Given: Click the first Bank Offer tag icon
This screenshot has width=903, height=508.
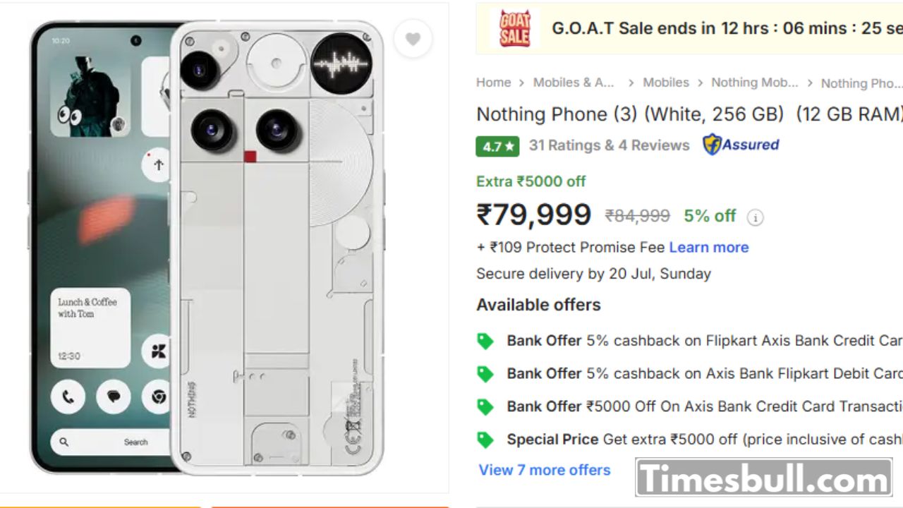Looking at the screenshot, I should tap(485, 341).
